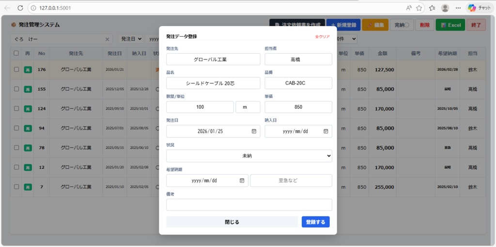
Task: Open browser settings and more menu
Action: 458,8
